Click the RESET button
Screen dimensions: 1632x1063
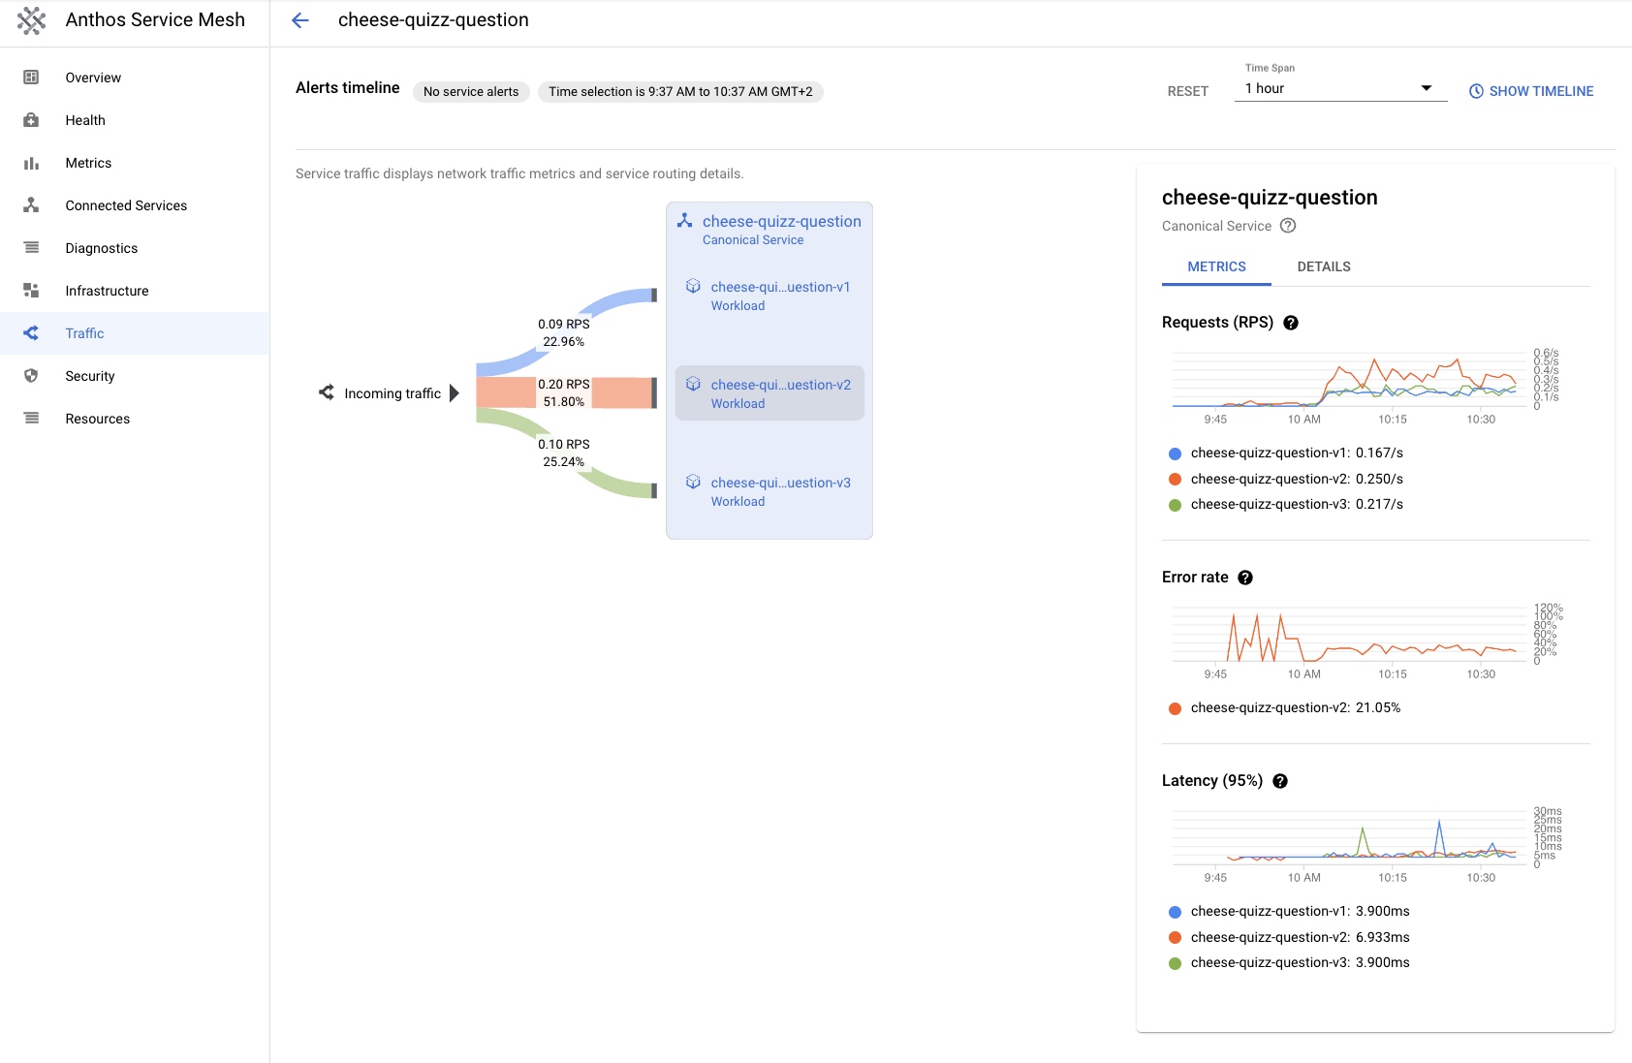tap(1187, 91)
